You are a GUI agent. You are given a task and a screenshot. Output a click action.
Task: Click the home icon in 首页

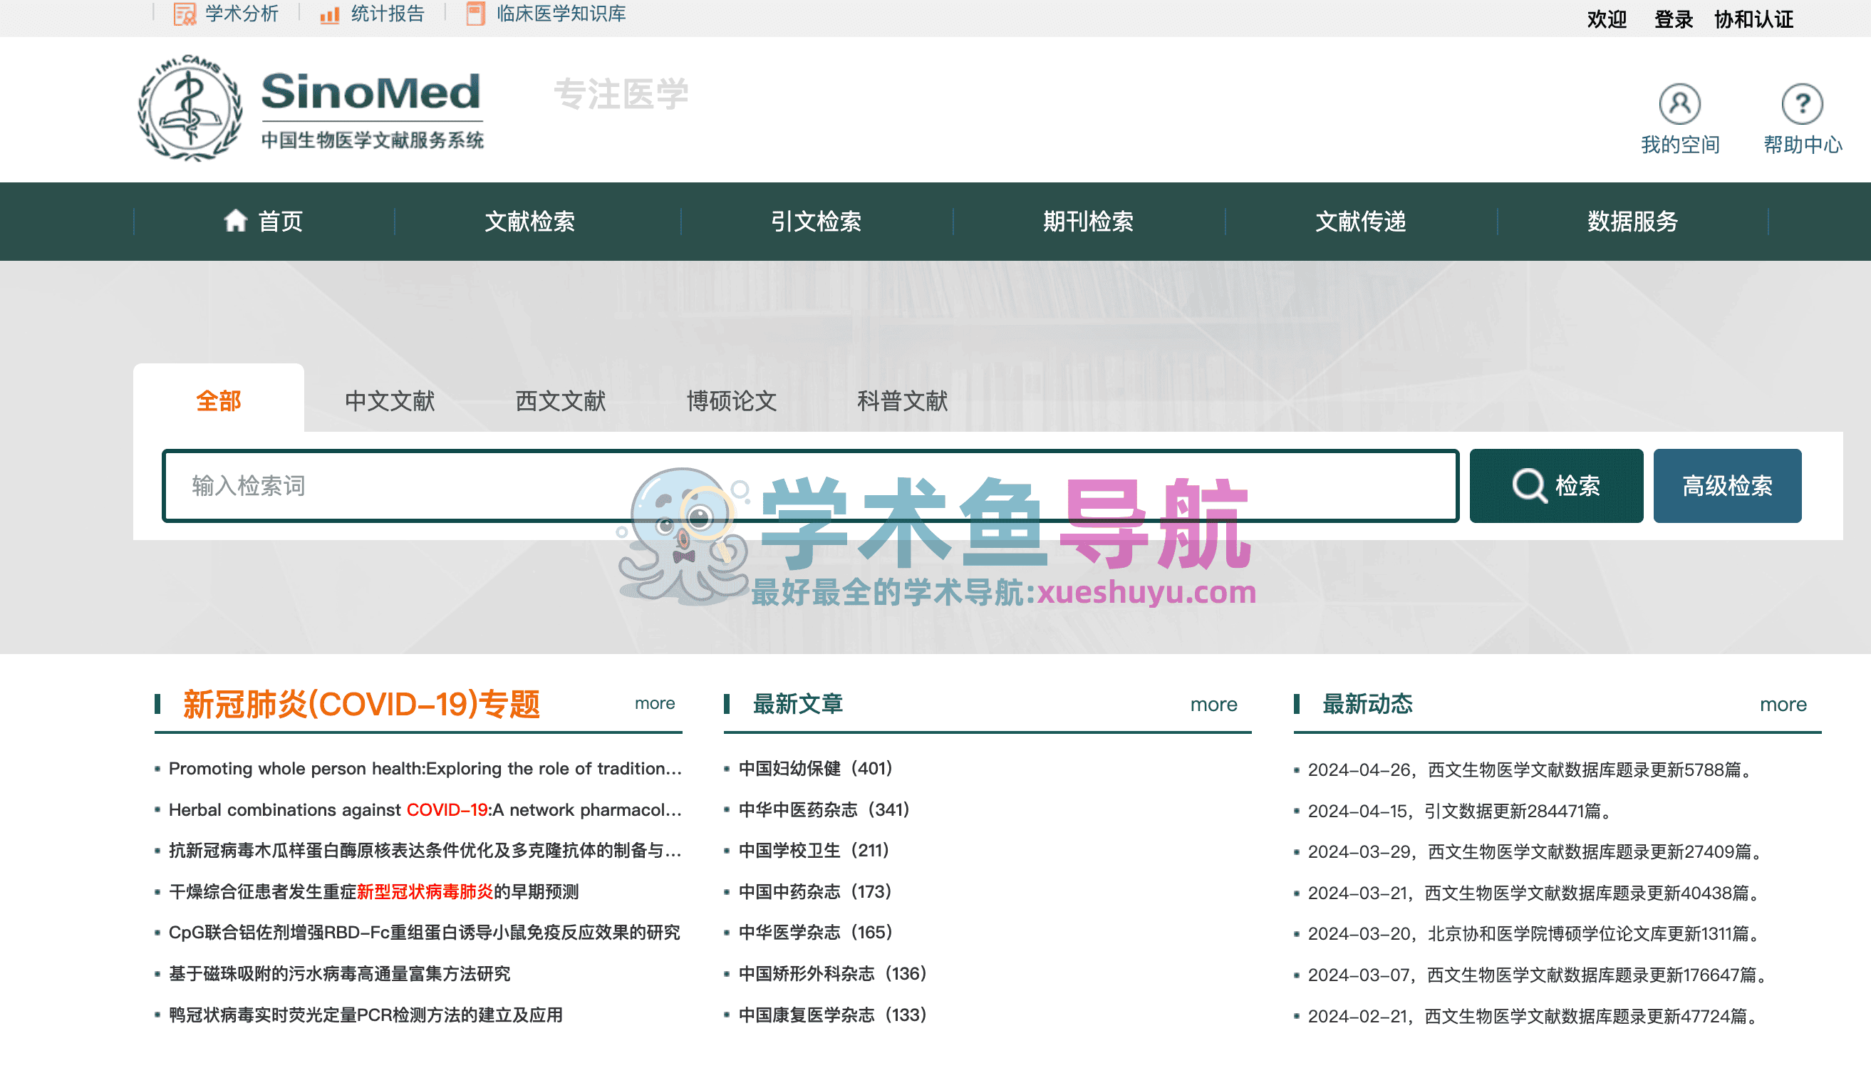(x=235, y=220)
